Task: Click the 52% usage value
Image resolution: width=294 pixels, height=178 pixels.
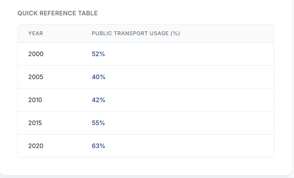Action: point(98,54)
